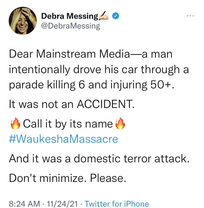Click the "Call it by its name" text
Image resolution: width=204 pixels, height=208 pixels.
pyautogui.click(x=68, y=124)
